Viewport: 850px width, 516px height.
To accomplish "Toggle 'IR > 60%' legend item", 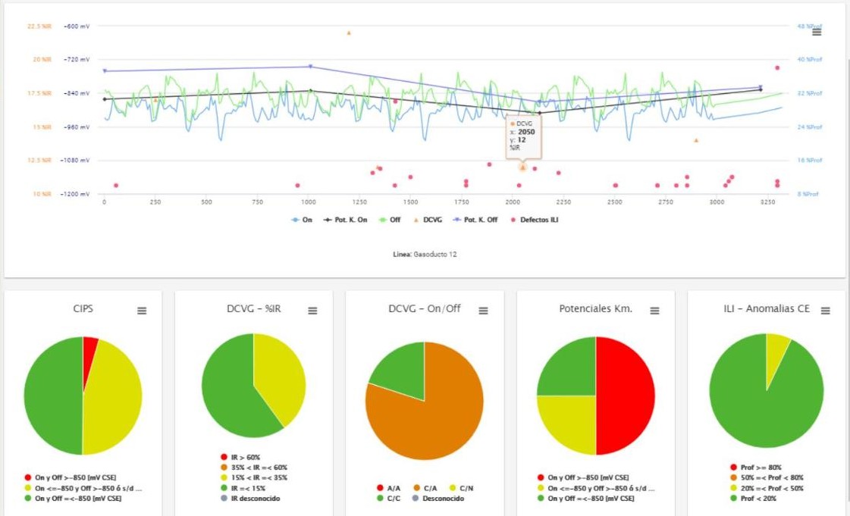I will click(x=240, y=458).
